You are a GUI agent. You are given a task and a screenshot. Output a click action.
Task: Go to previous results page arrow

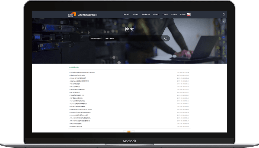(125, 132)
